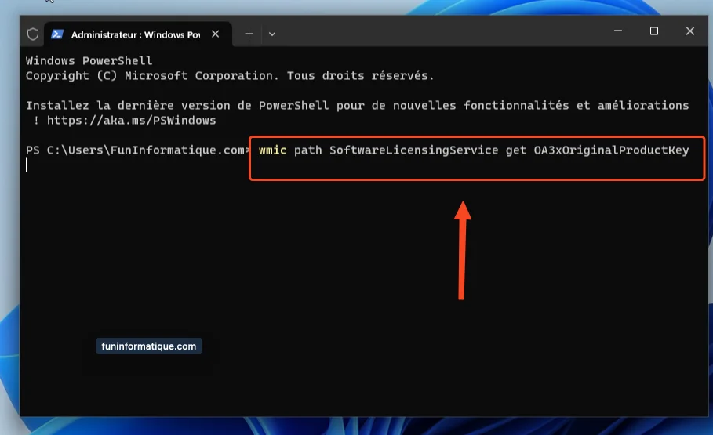This screenshot has height=435, width=713.
Task: Click the OA3xOriginalProductKey text
Action: [612, 150]
